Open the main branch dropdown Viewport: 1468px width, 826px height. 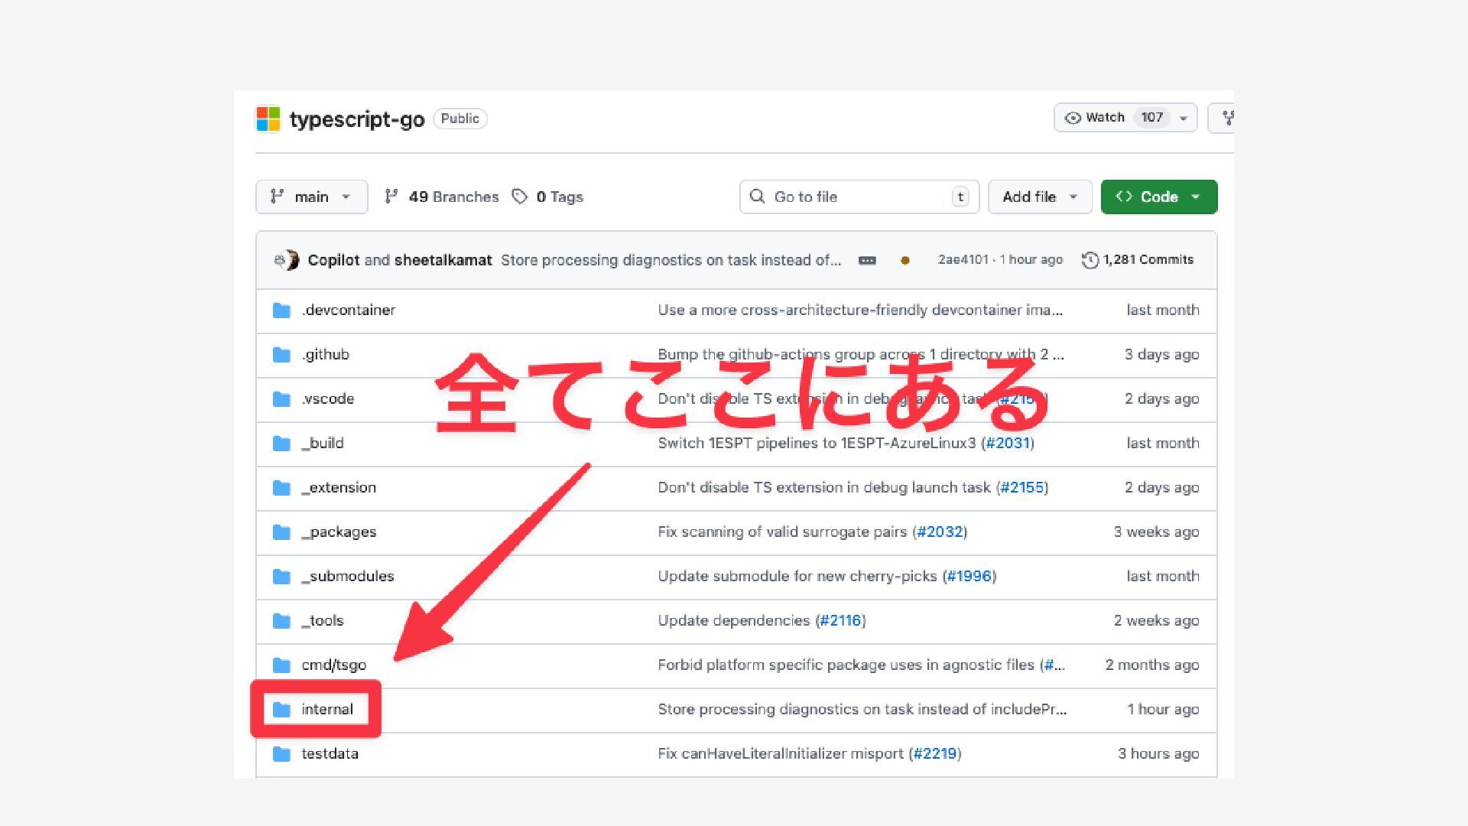tap(311, 197)
